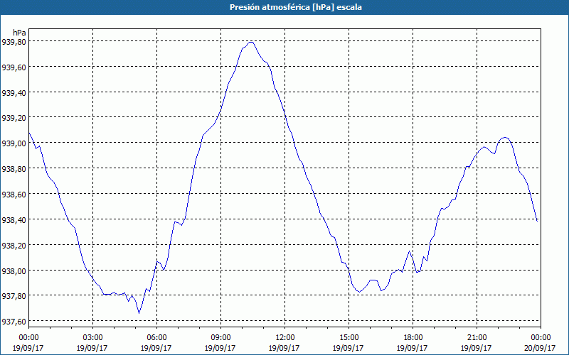The height and width of the screenshot is (355, 569).
Task: Select the 18:00 time label
Action: click(x=413, y=338)
